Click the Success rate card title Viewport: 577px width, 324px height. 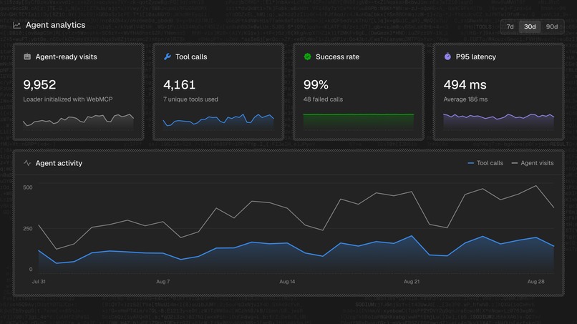(337, 57)
